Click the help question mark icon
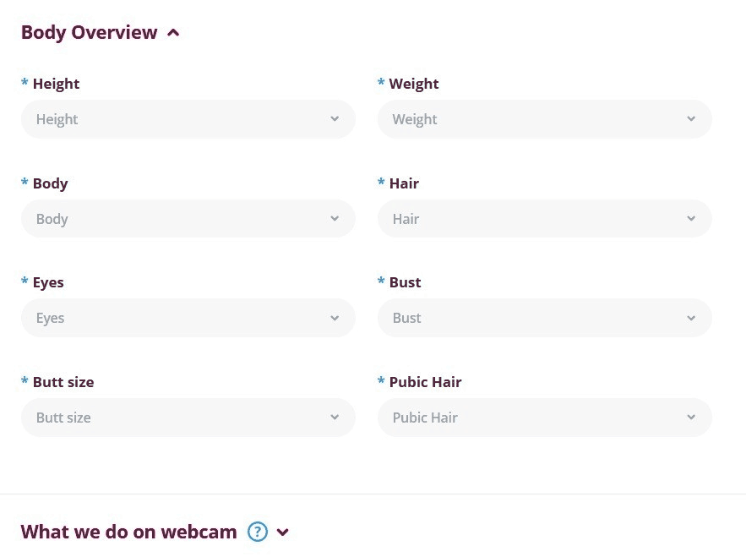Viewport: 746px width, 557px height. (x=258, y=532)
